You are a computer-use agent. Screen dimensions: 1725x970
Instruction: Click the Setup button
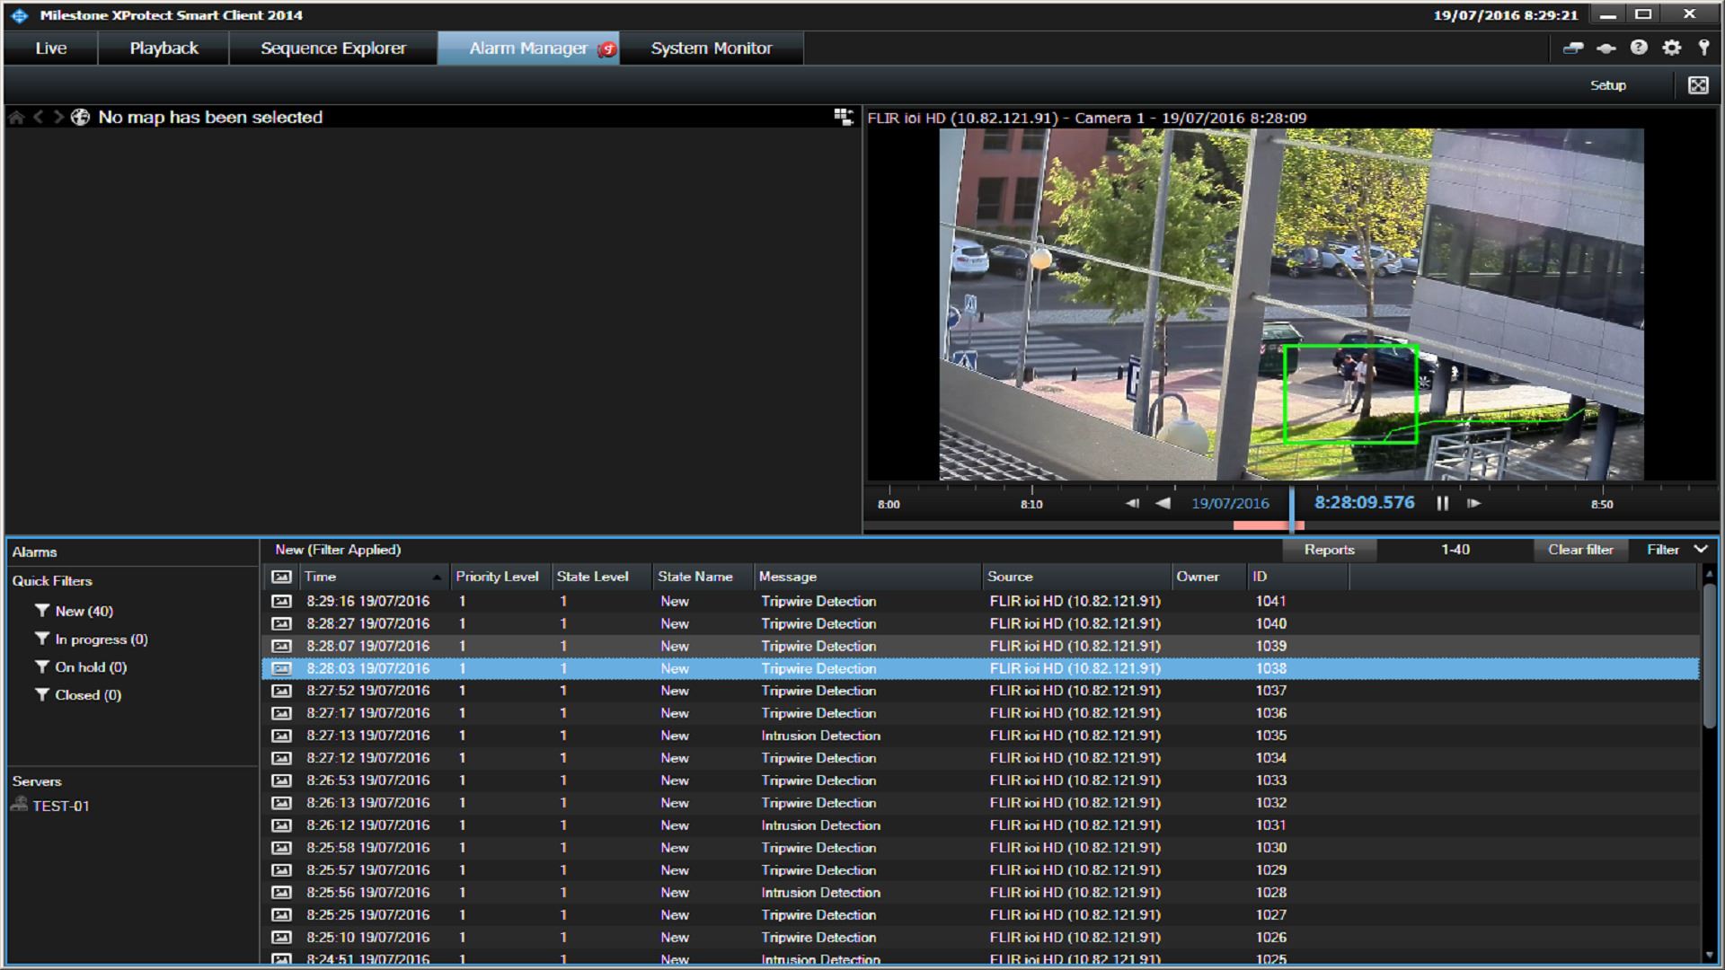(x=1608, y=85)
